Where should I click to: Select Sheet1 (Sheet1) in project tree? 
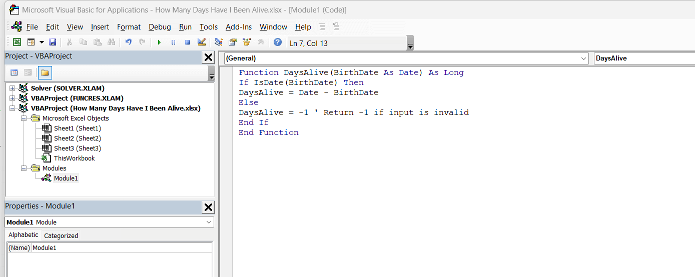(77, 128)
